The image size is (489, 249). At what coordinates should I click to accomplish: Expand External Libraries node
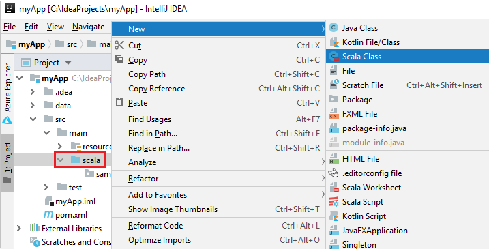pos(19,229)
